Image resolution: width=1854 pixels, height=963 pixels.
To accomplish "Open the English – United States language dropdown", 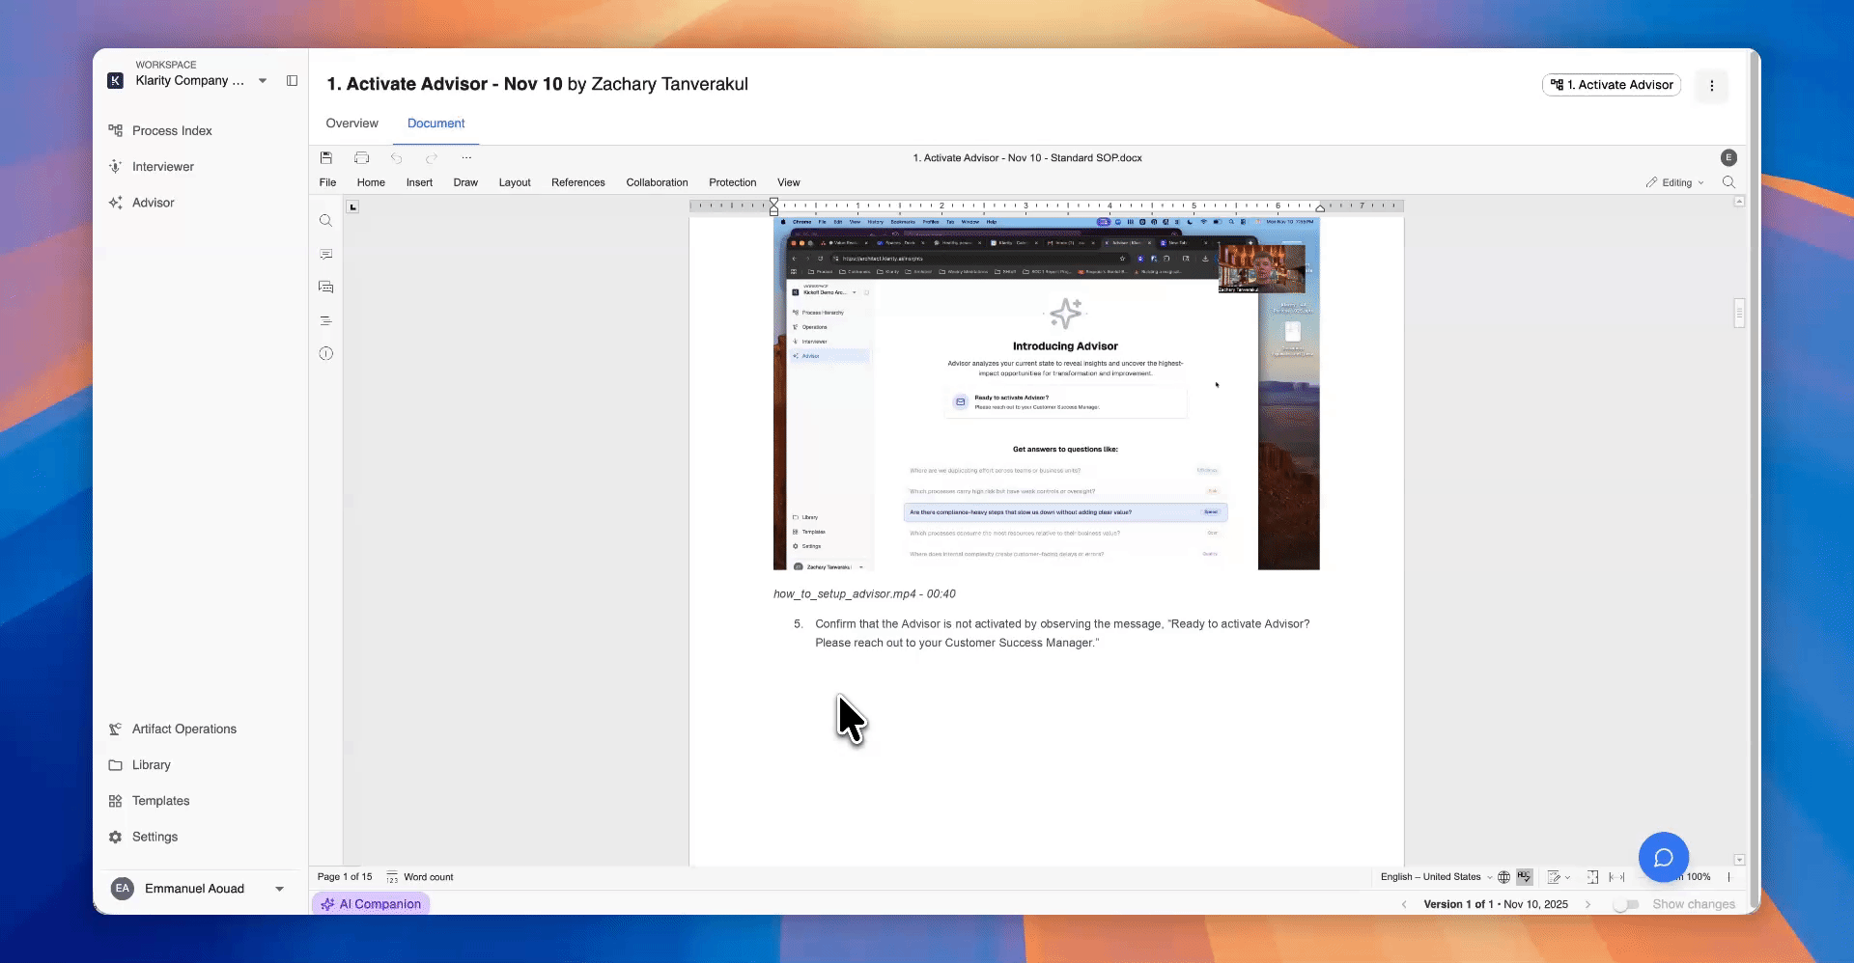I will pos(1436,877).
